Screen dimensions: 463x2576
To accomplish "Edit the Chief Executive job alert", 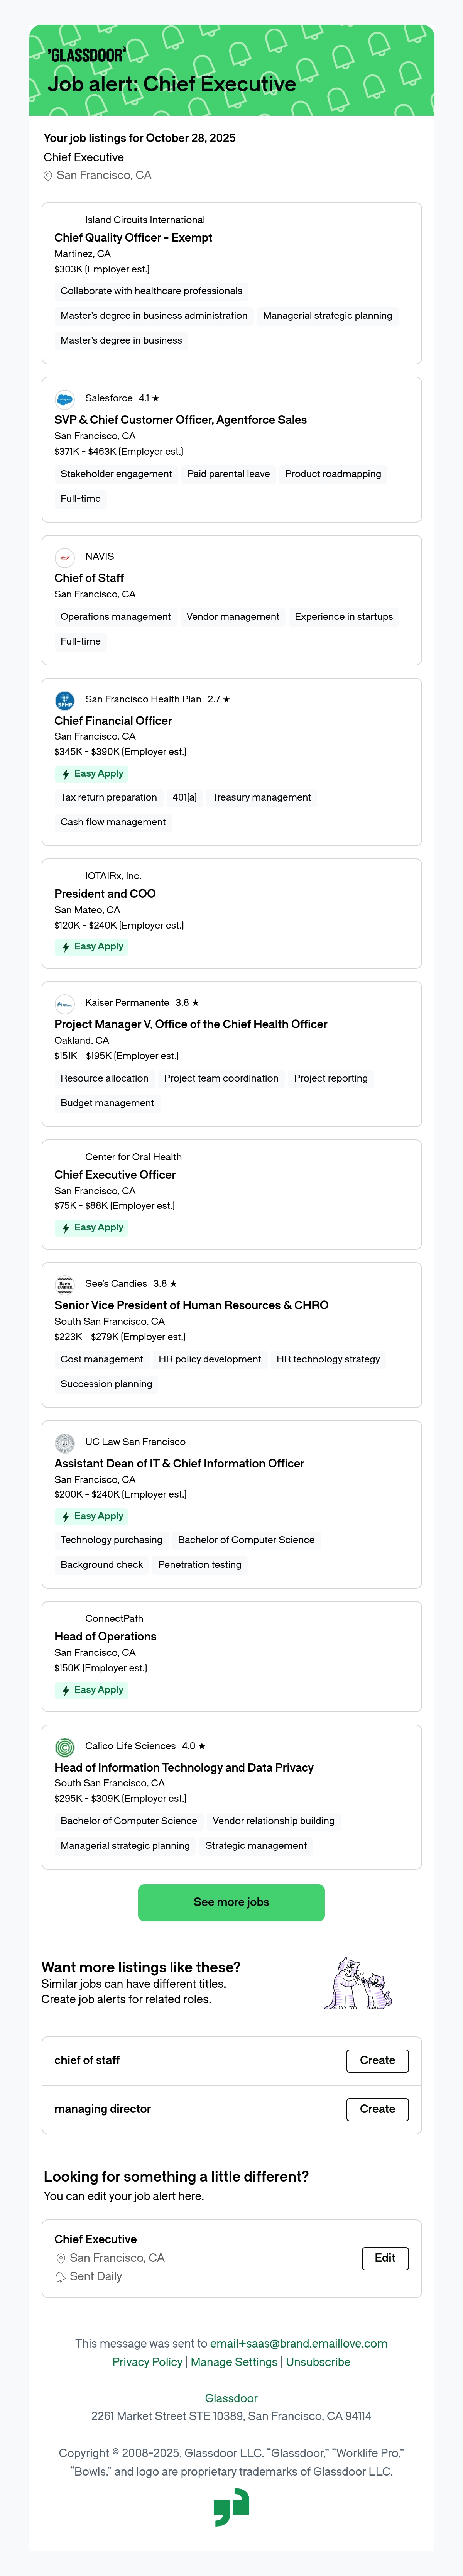I will pos(385,2258).
